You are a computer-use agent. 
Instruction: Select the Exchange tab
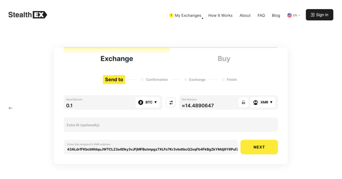117,59
